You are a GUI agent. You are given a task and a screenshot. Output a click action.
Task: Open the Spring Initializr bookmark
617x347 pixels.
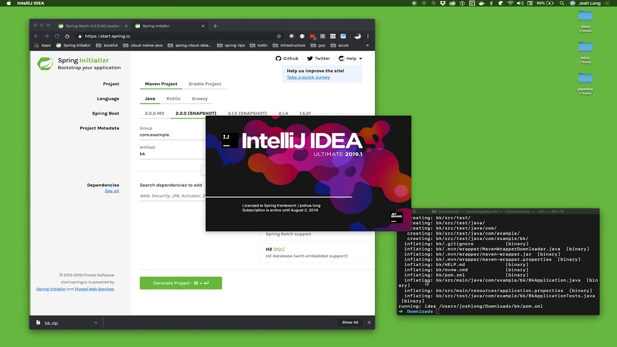[73, 45]
